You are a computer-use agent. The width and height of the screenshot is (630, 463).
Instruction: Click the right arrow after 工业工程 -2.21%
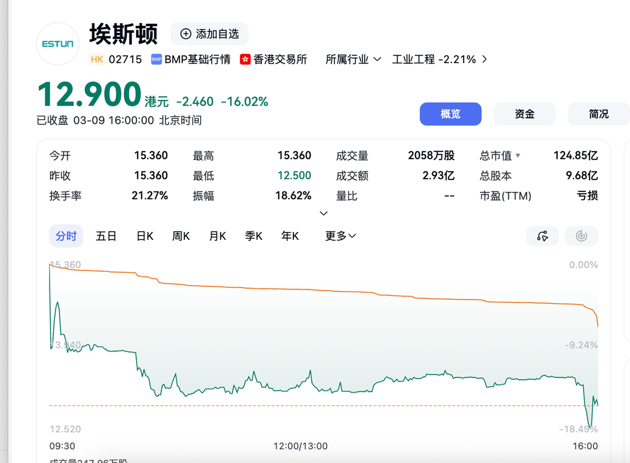484,59
